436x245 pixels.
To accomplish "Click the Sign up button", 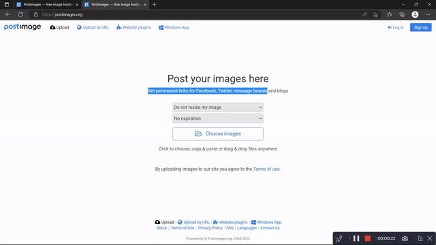I will tap(421, 27).
